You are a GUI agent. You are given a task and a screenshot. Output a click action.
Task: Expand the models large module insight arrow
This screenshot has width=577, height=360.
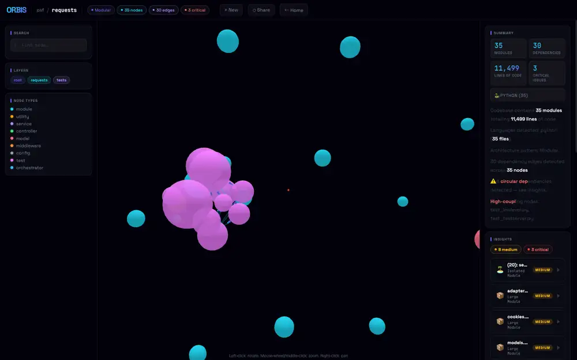click(x=558, y=347)
